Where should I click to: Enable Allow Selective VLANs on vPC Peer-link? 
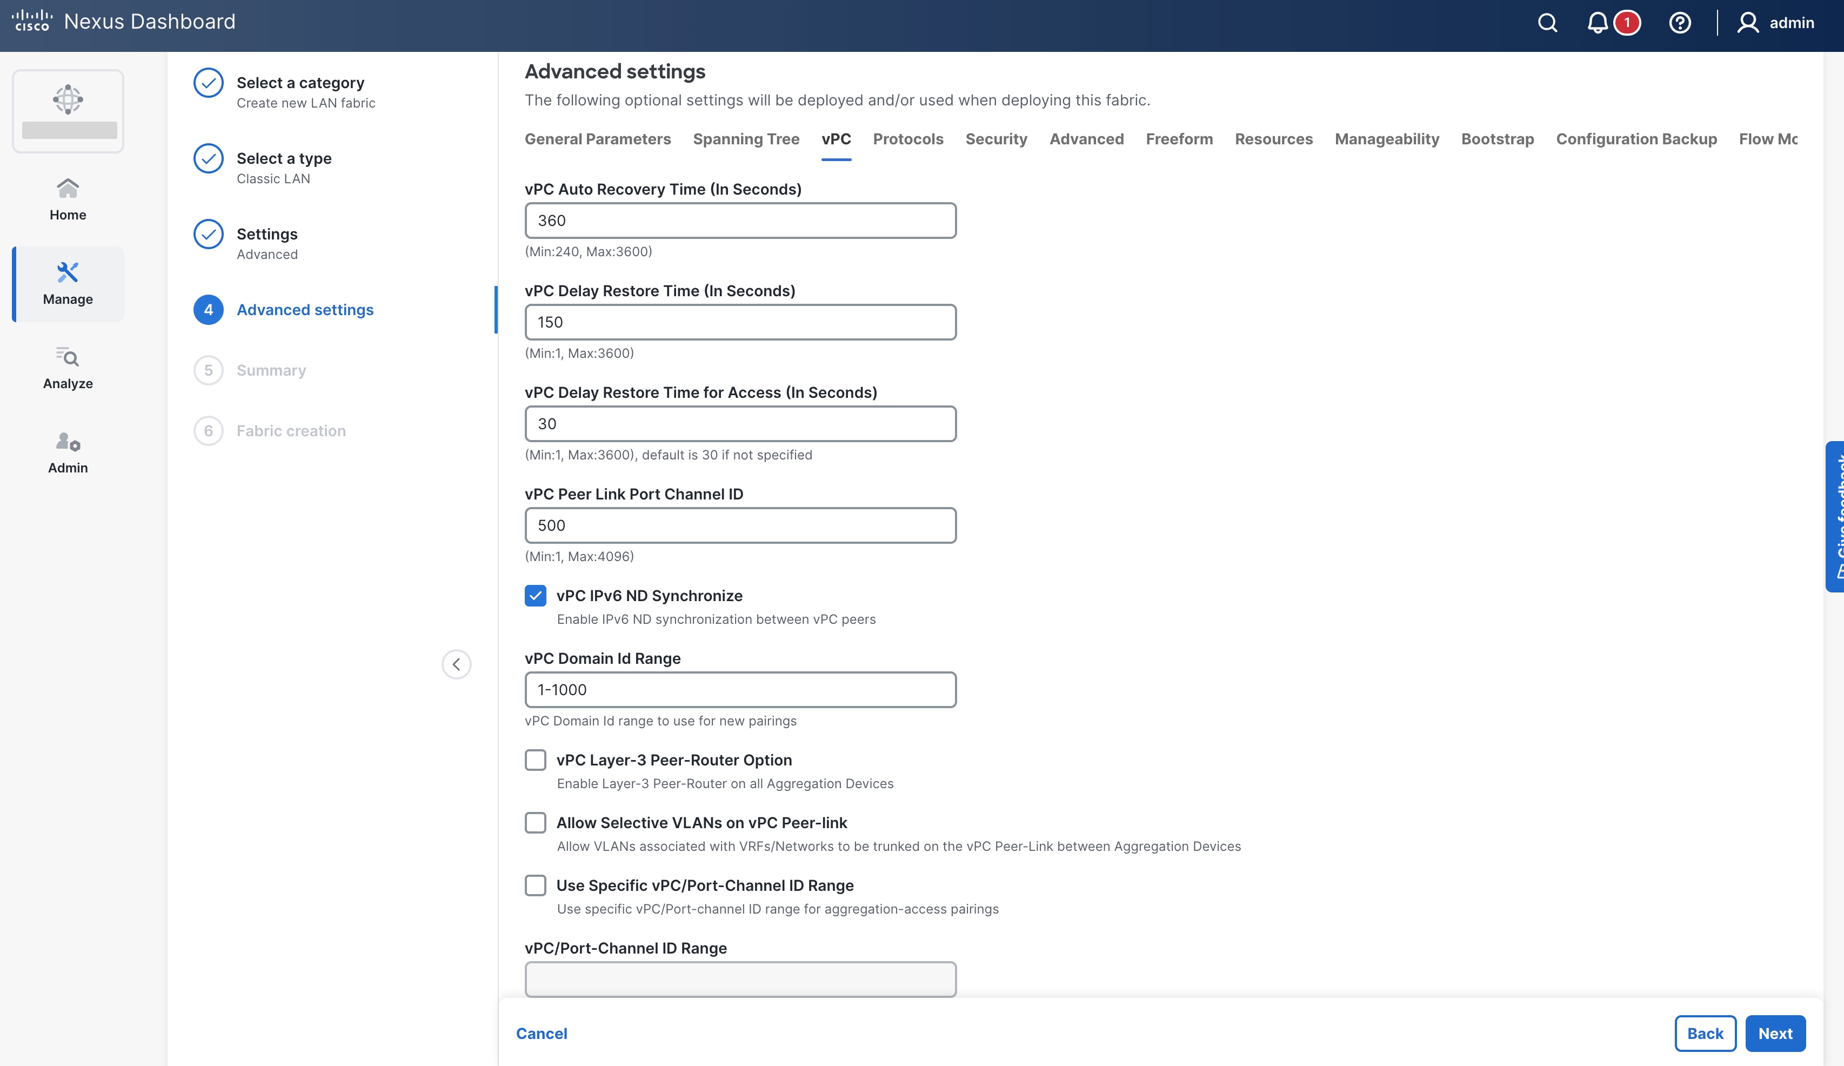point(536,822)
